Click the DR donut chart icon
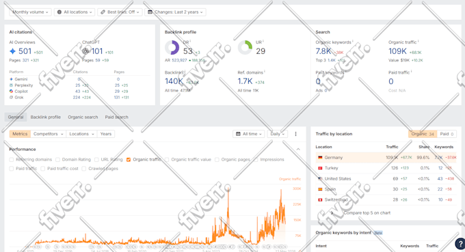The width and height of the screenshot is (465, 252). 172,47
